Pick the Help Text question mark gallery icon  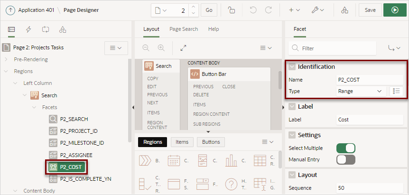click(x=231, y=185)
